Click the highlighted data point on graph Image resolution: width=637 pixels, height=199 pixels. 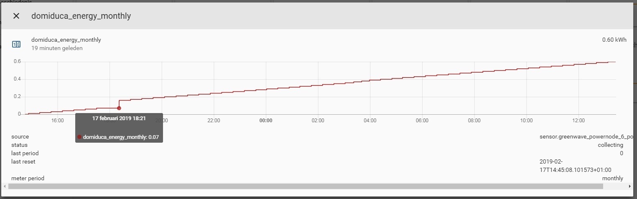(119, 108)
